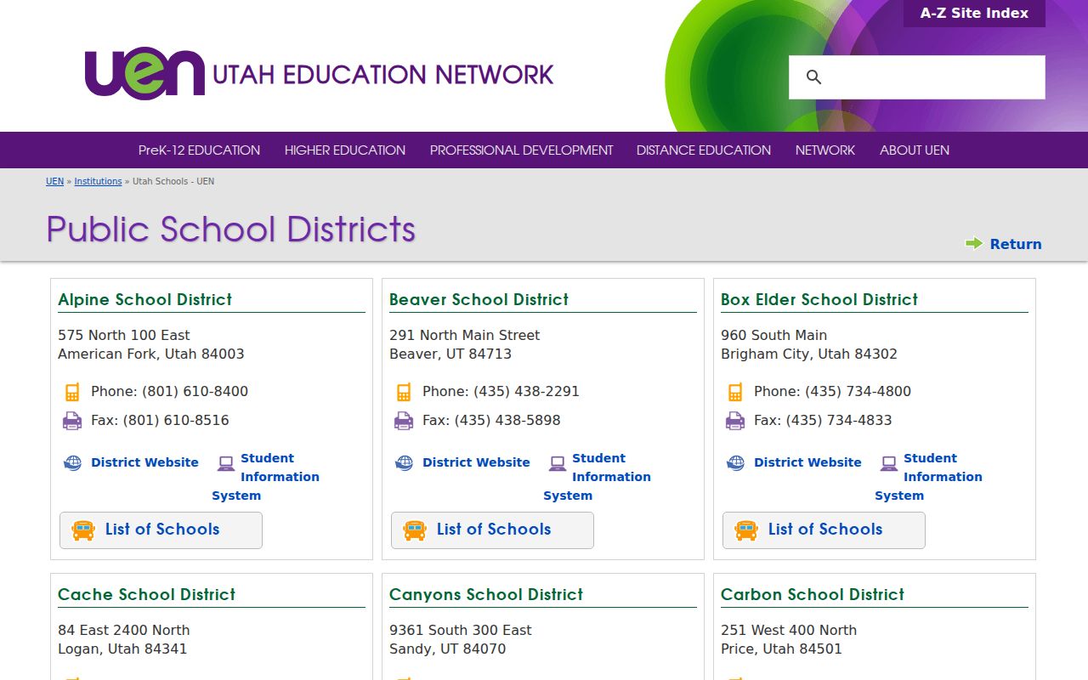
Task: Open DISTANCE EDUCATION menu
Action: coord(704,150)
